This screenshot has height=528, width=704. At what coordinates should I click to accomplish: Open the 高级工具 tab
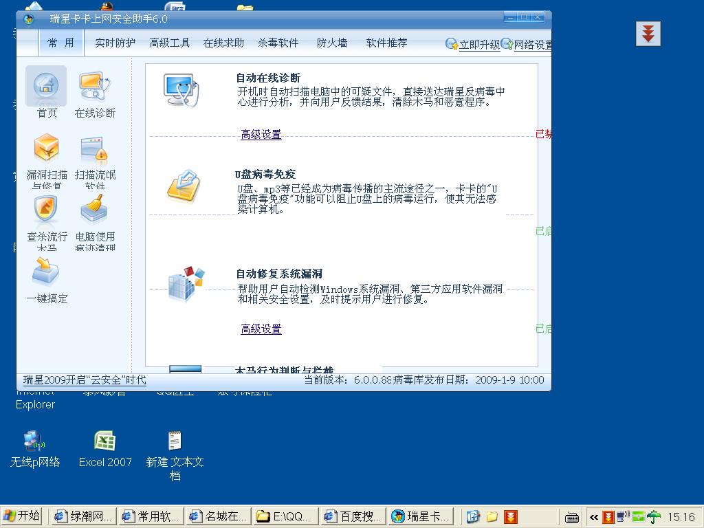[170, 43]
